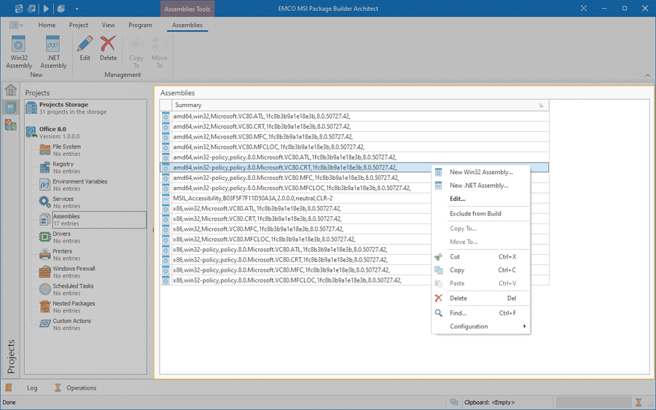Select the Assemblies 17 entries node
Screen dimensions: 656x410
[92, 220]
